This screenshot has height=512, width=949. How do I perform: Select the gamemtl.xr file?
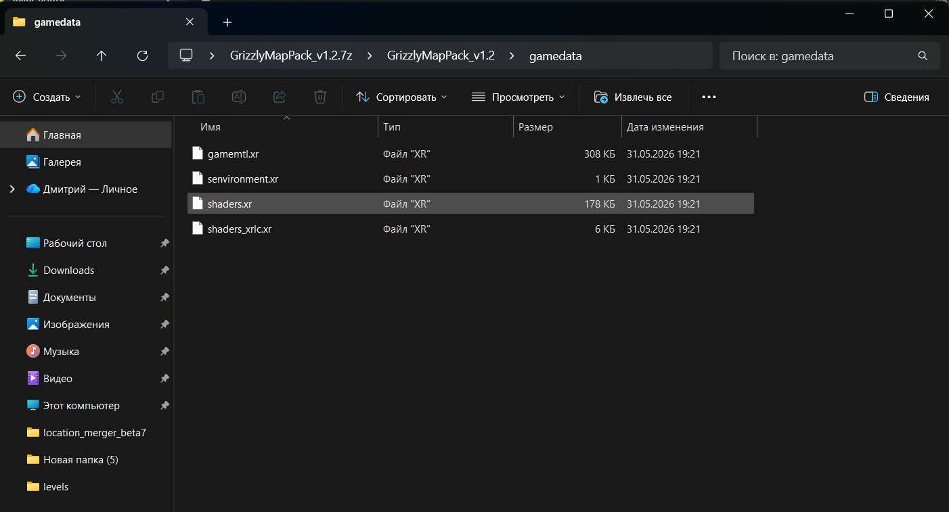(470, 154)
